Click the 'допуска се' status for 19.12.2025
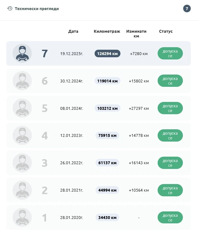Image resolution: width=198 pixels, height=235 pixels. point(170,53)
